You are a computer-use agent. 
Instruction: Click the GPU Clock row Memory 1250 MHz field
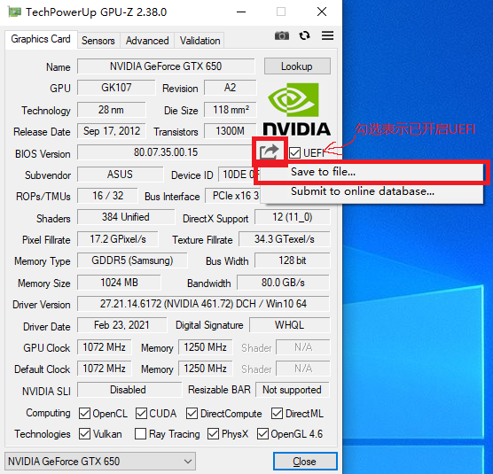click(206, 347)
